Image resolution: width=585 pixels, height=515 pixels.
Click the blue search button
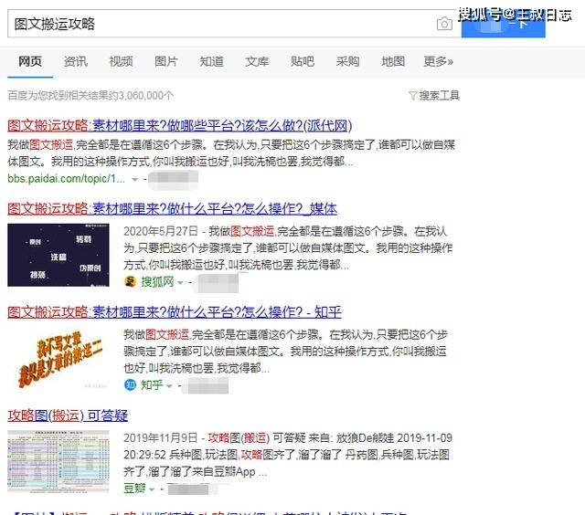[505, 24]
